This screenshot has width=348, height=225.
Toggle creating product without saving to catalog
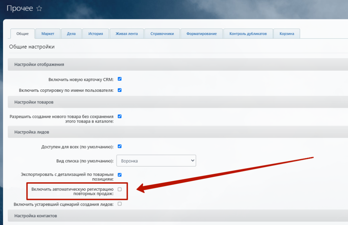coord(120,116)
